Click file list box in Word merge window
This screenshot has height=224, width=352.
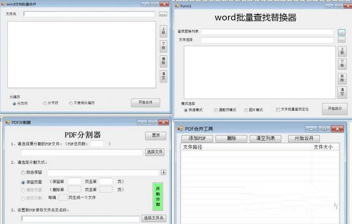pyautogui.click(x=81, y=55)
